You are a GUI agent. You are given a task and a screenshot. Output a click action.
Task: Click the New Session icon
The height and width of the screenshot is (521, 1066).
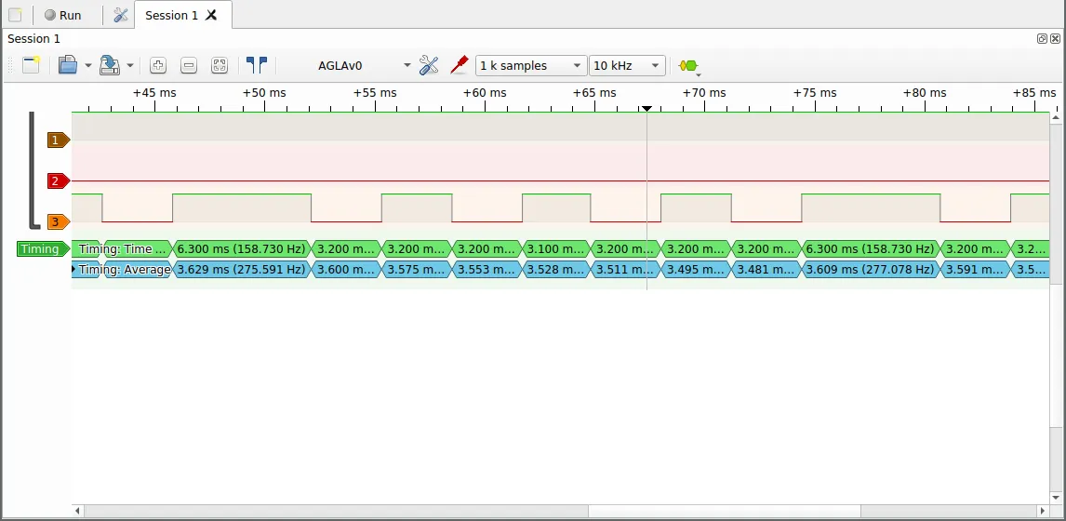point(31,65)
